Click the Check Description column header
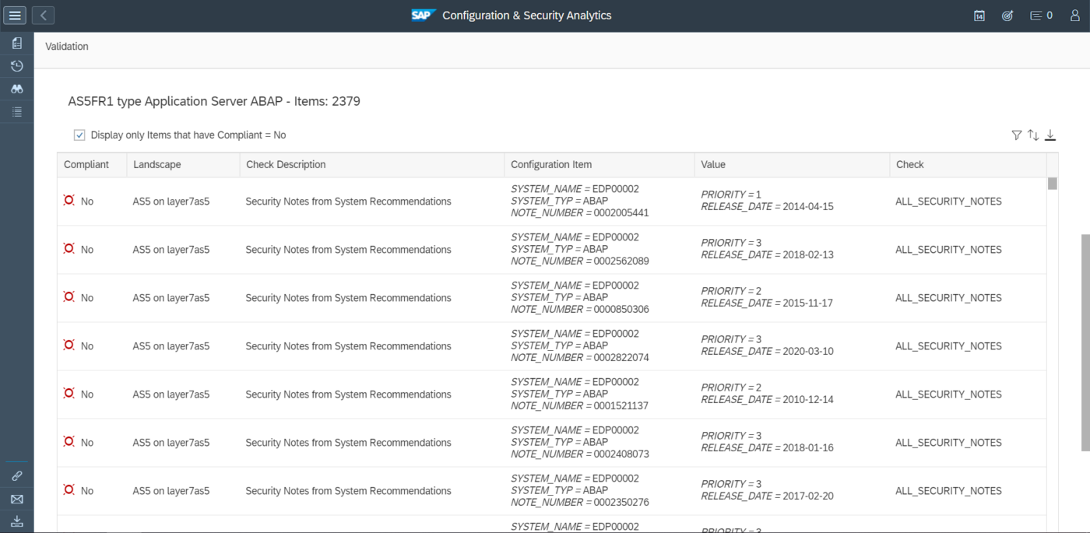The width and height of the screenshot is (1090, 533). point(286,165)
